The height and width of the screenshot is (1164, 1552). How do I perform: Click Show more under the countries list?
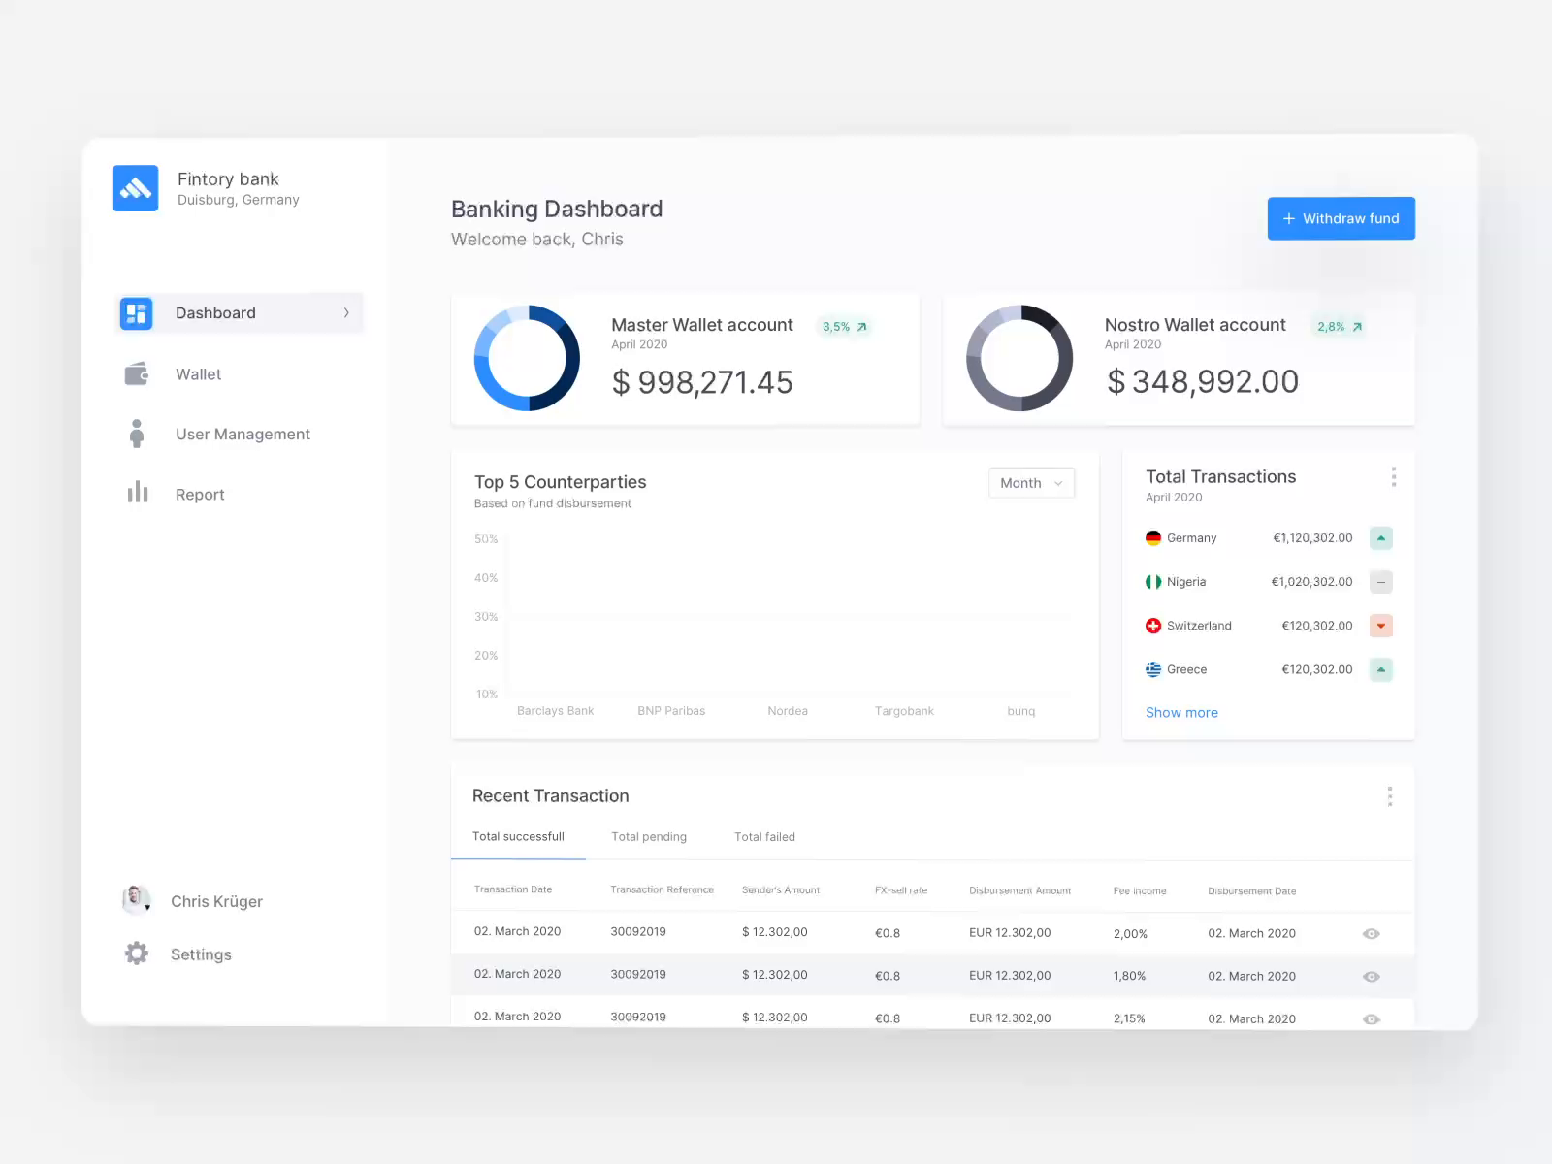coord(1181,712)
